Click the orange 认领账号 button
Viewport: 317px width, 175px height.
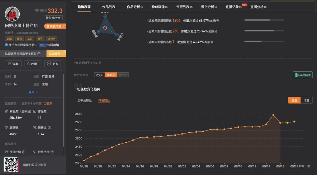(x=56, y=54)
